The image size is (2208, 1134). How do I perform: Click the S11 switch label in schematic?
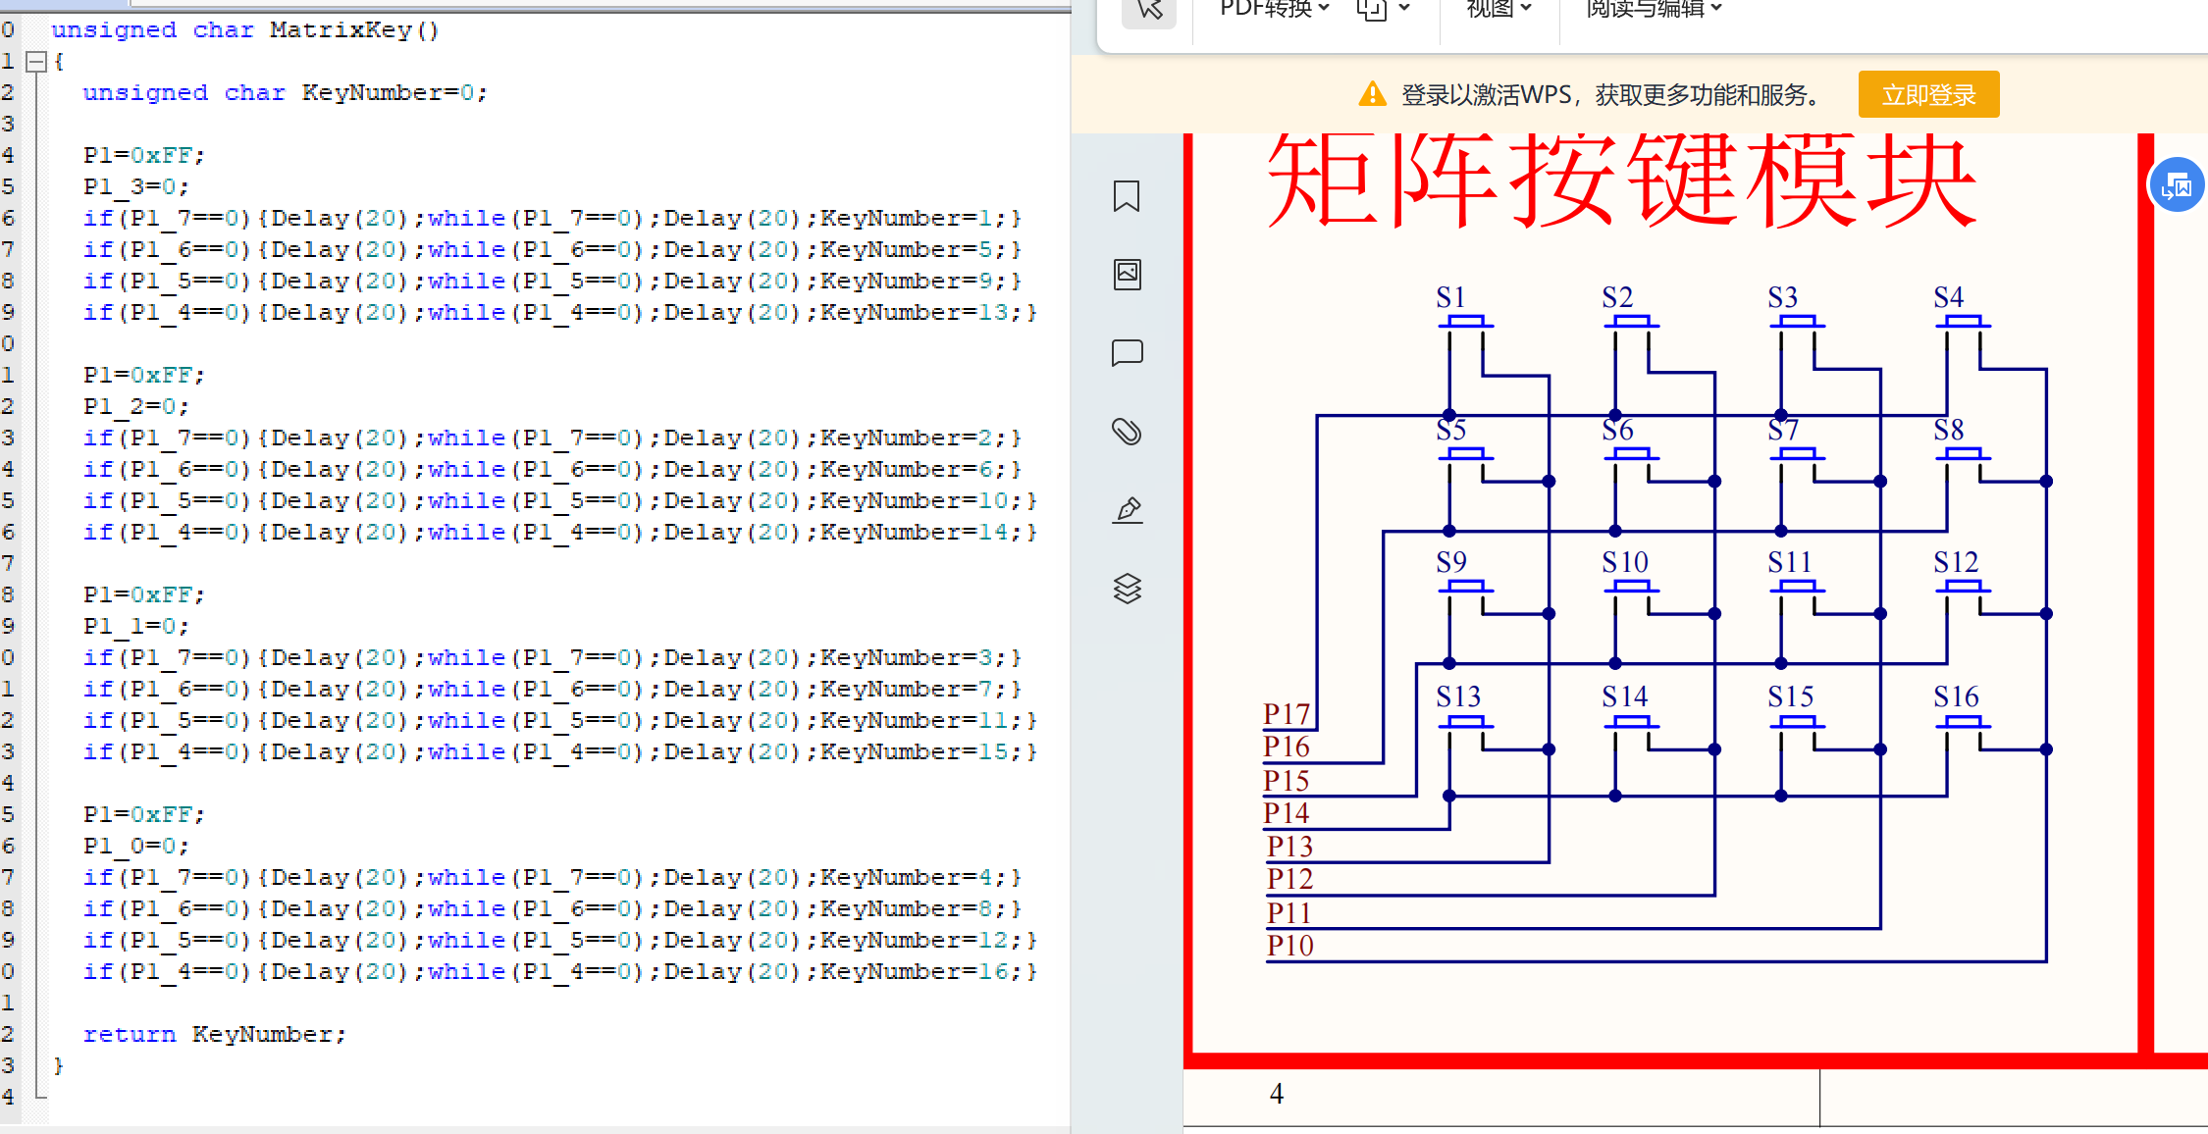click(1790, 562)
